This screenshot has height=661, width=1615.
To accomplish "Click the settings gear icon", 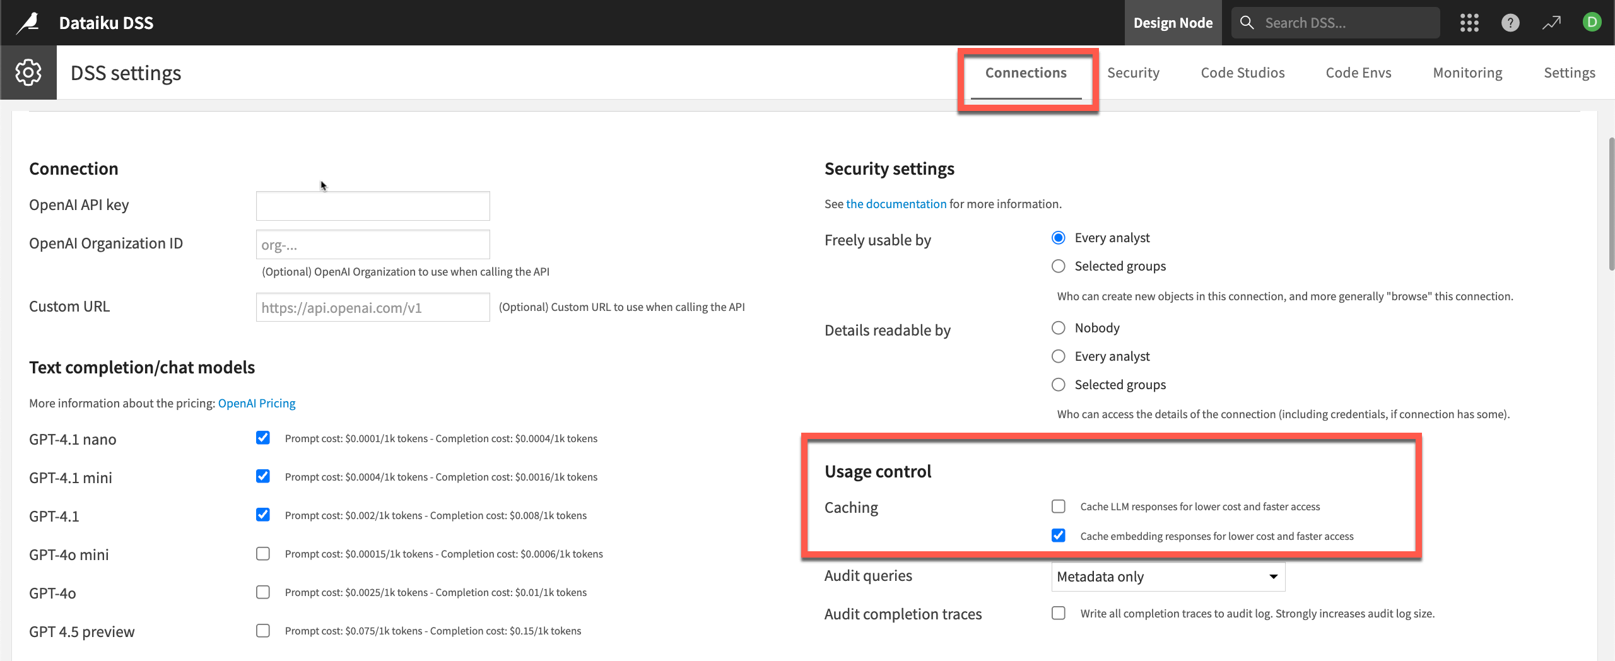I will (x=28, y=72).
